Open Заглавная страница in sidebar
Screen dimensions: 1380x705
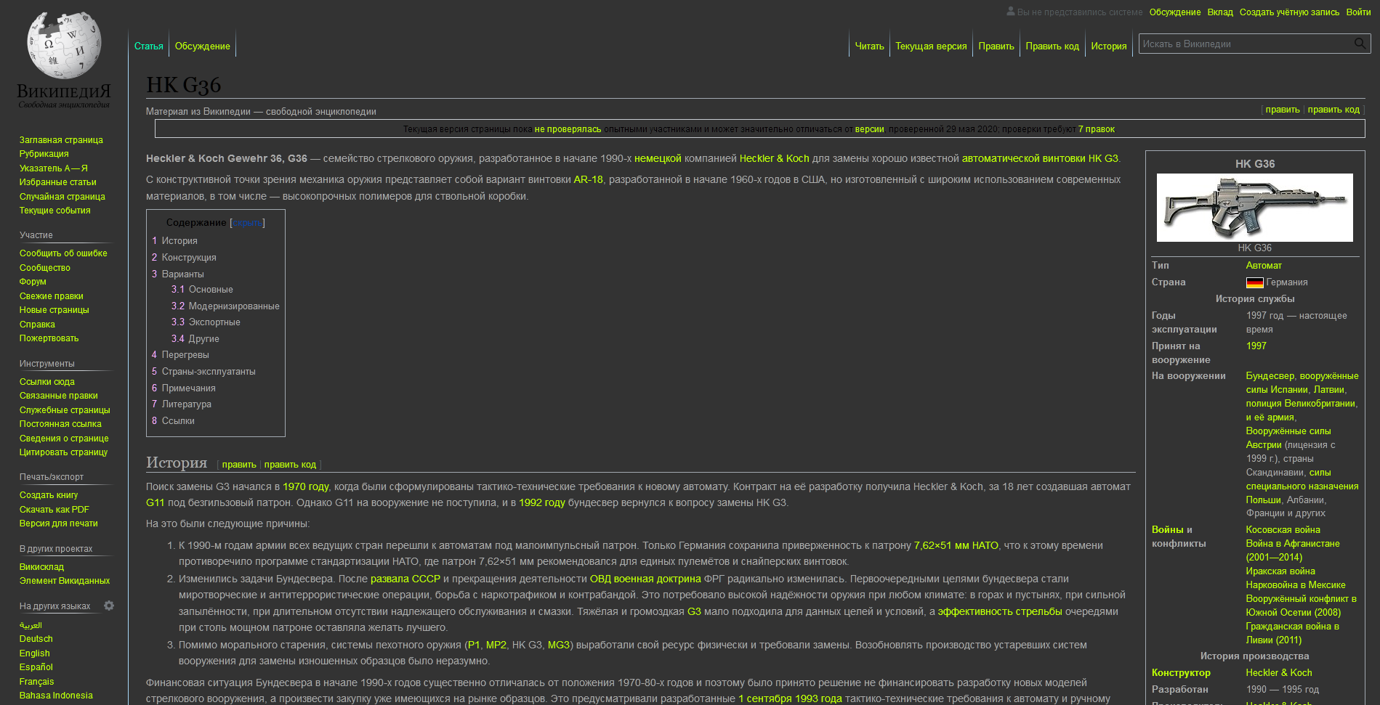(61, 140)
